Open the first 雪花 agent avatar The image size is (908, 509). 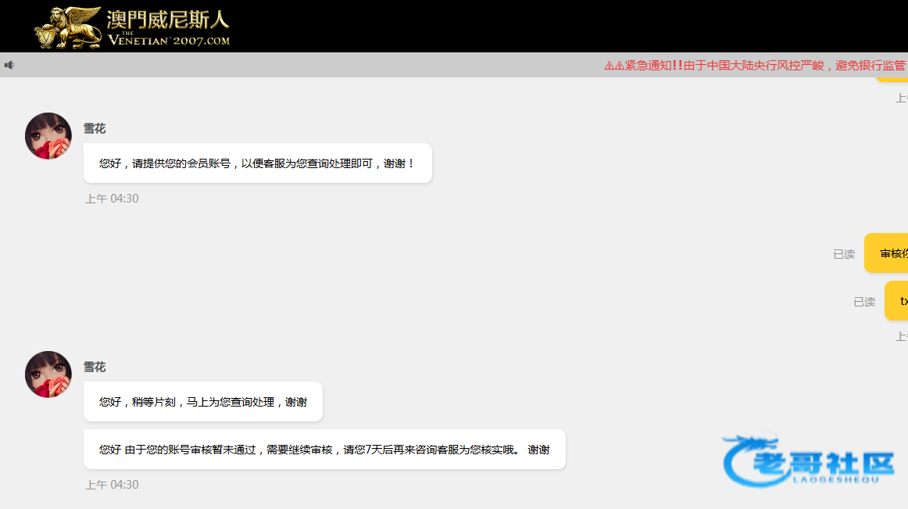tap(48, 136)
